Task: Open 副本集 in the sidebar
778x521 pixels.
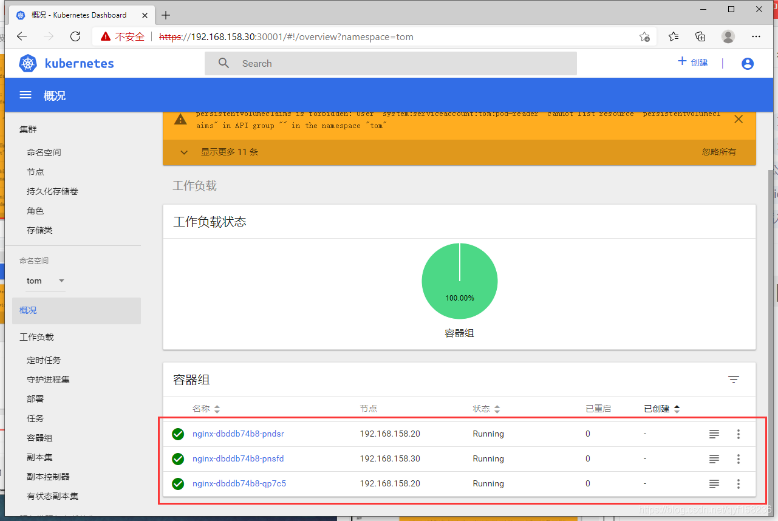Action: (39, 457)
